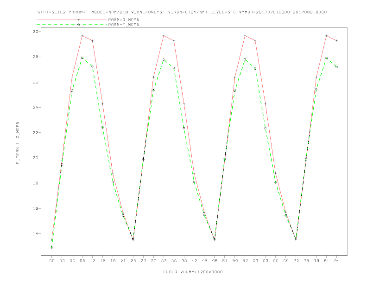367x284 pixels.
Task: Click x-axis forecast hour label 75
Action: click(306, 261)
